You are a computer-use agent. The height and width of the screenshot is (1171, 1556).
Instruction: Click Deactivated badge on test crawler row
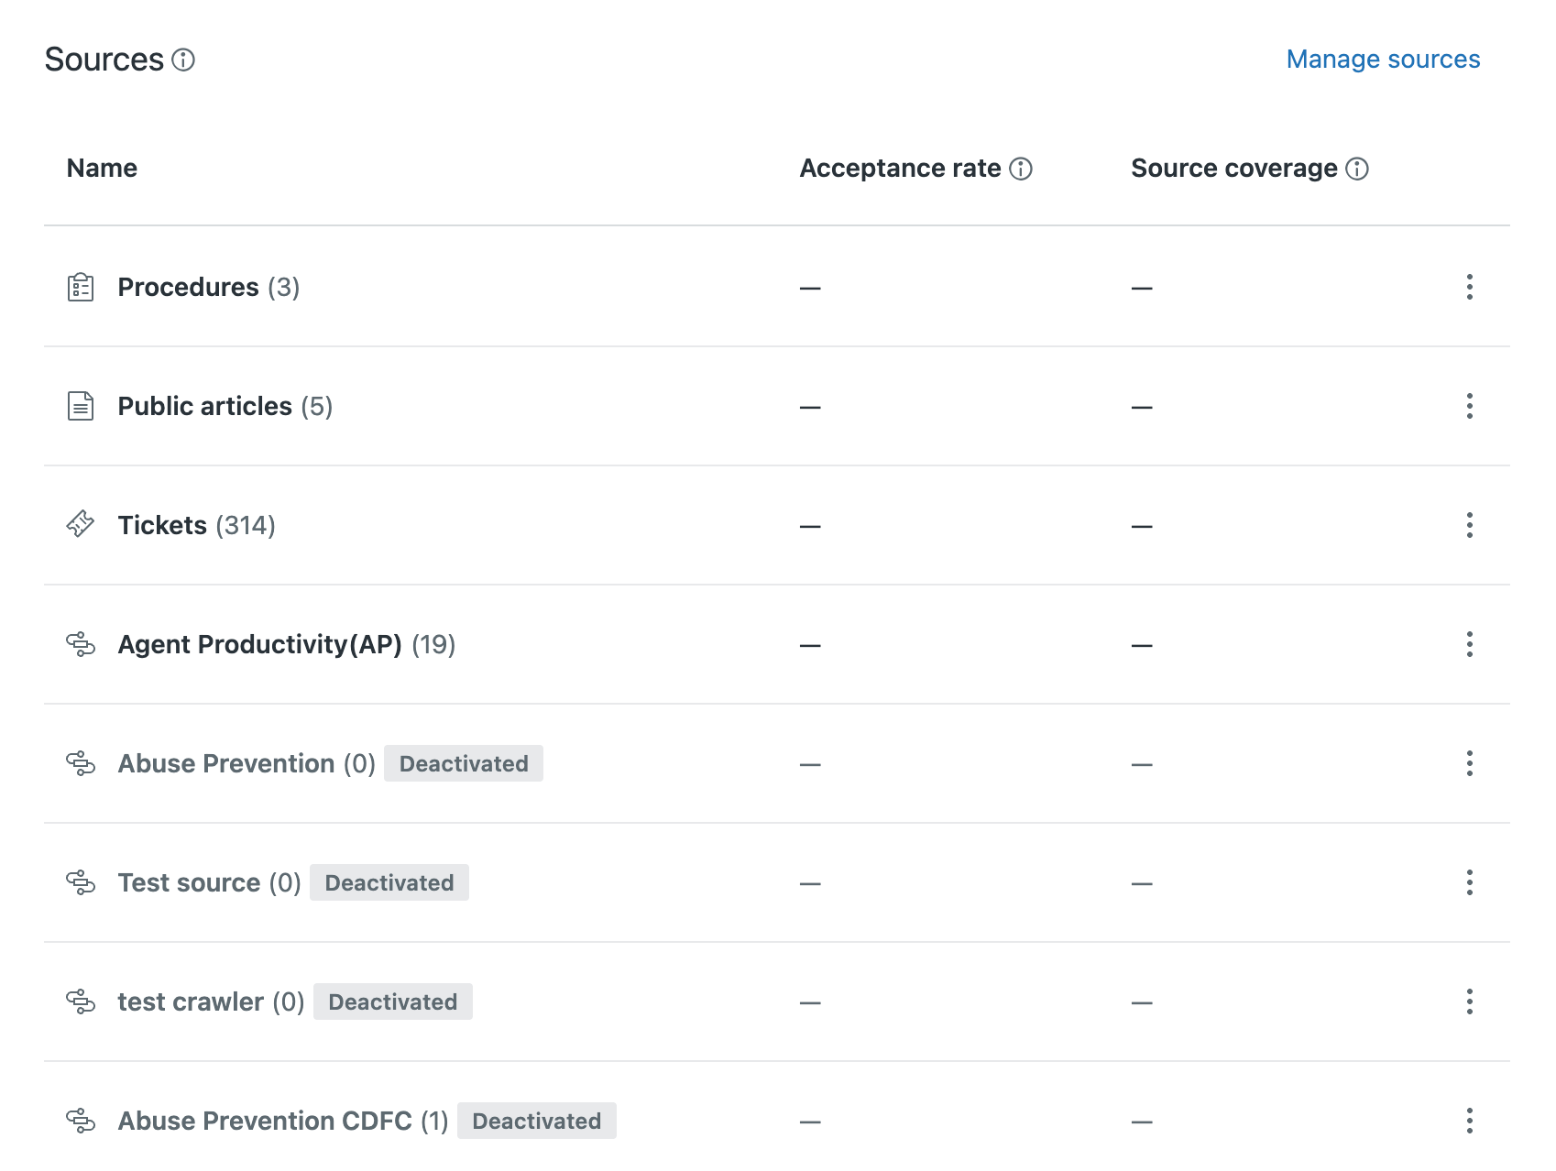pyautogui.click(x=393, y=1001)
